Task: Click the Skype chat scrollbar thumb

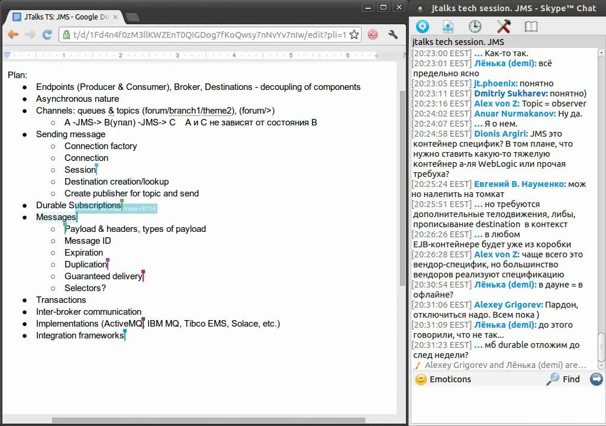Action: click(601, 346)
